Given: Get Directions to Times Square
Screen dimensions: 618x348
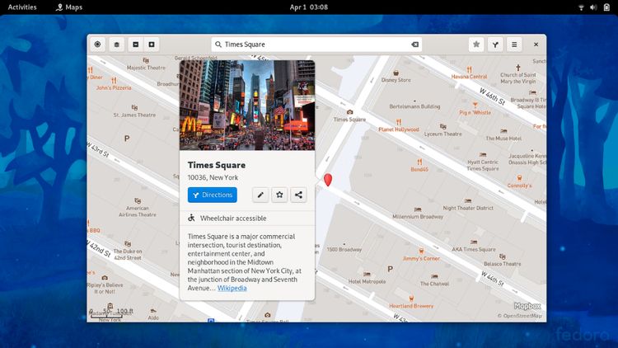Looking at the screenshot, I should click(x=213, y=195).
